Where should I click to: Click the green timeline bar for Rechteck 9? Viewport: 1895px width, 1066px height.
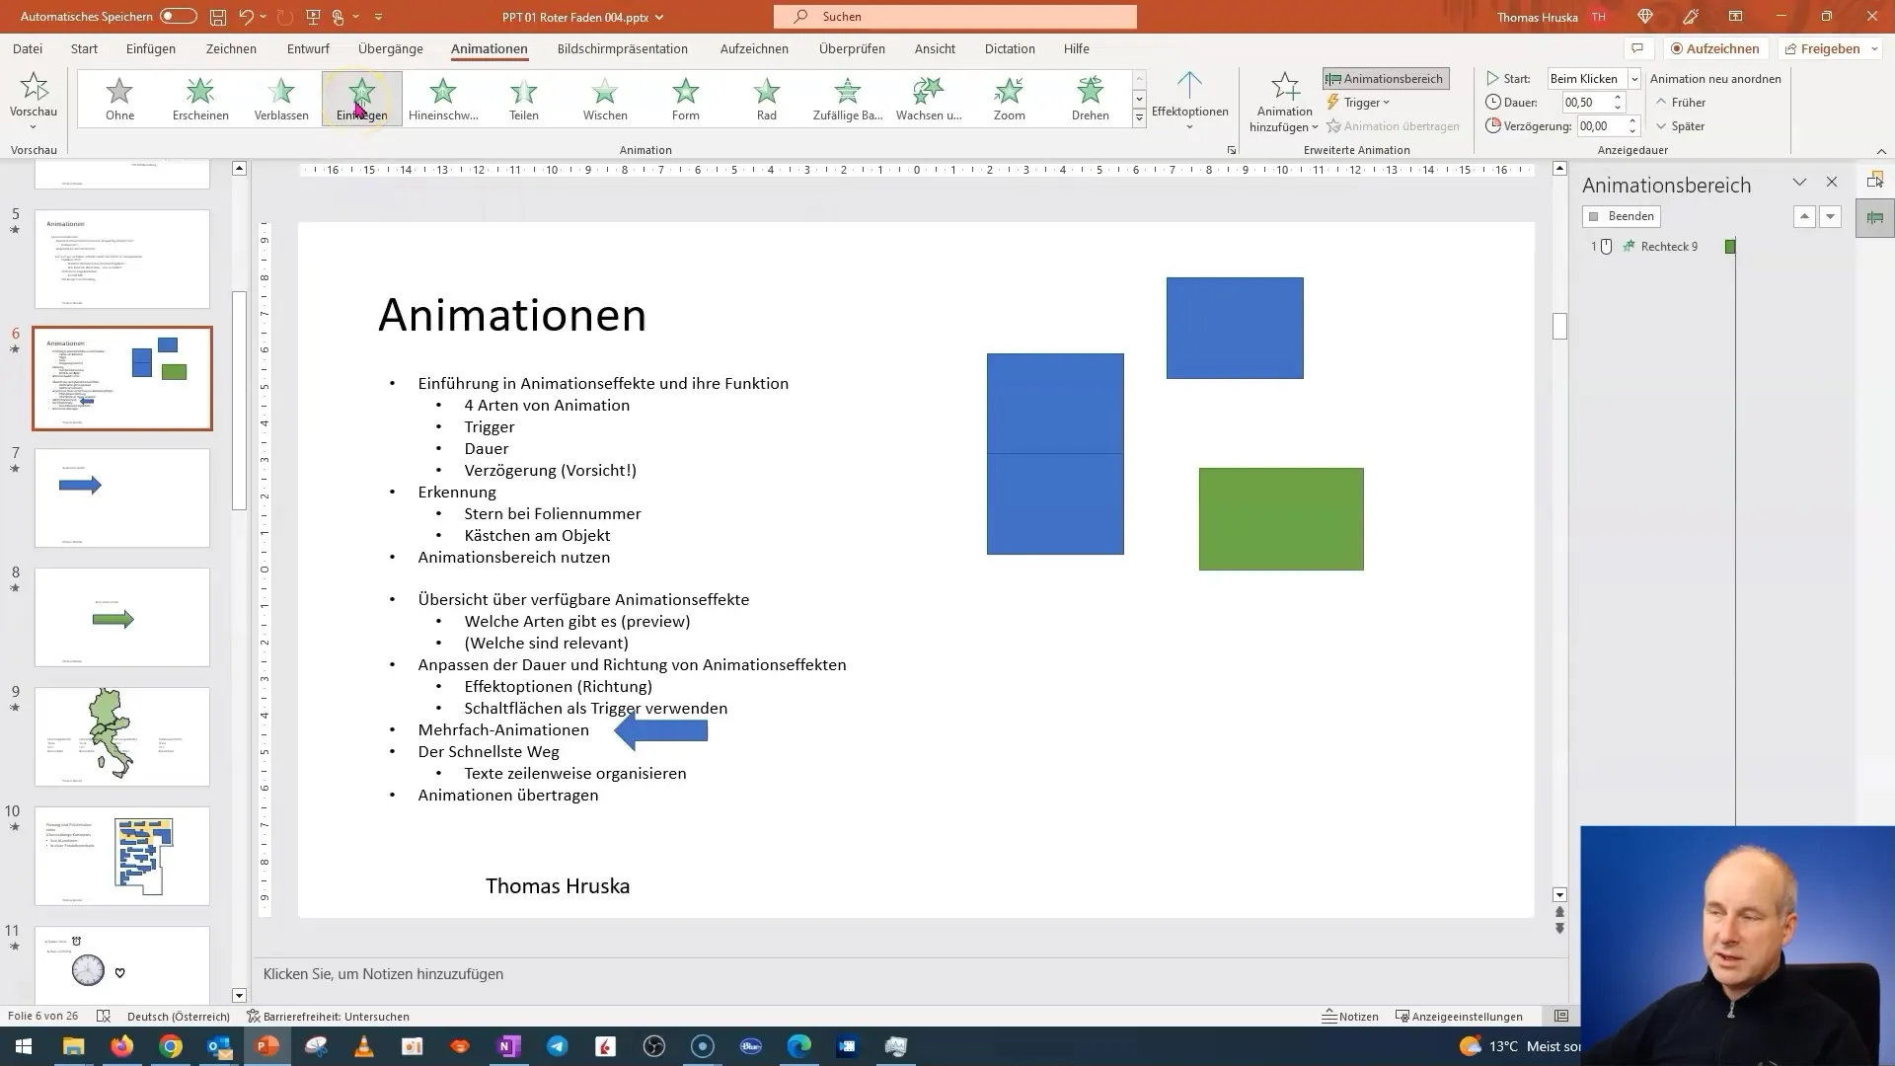click(x=1730, y=247)
